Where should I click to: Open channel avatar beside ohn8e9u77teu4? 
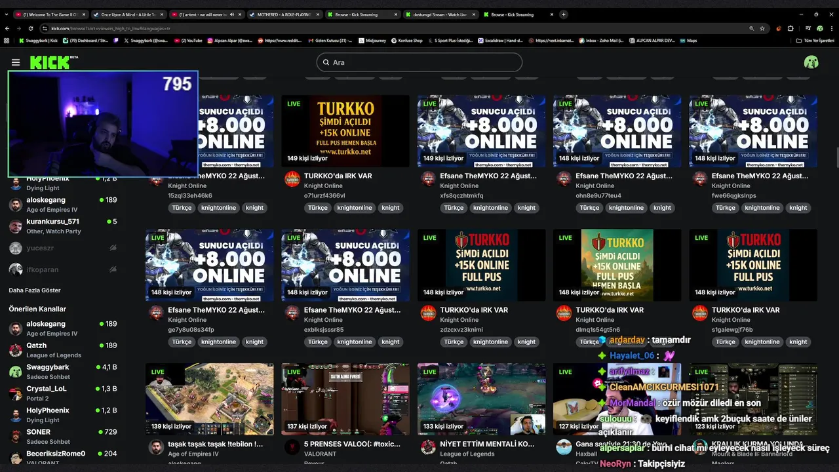pyautogui.click(x=564, y=179)
